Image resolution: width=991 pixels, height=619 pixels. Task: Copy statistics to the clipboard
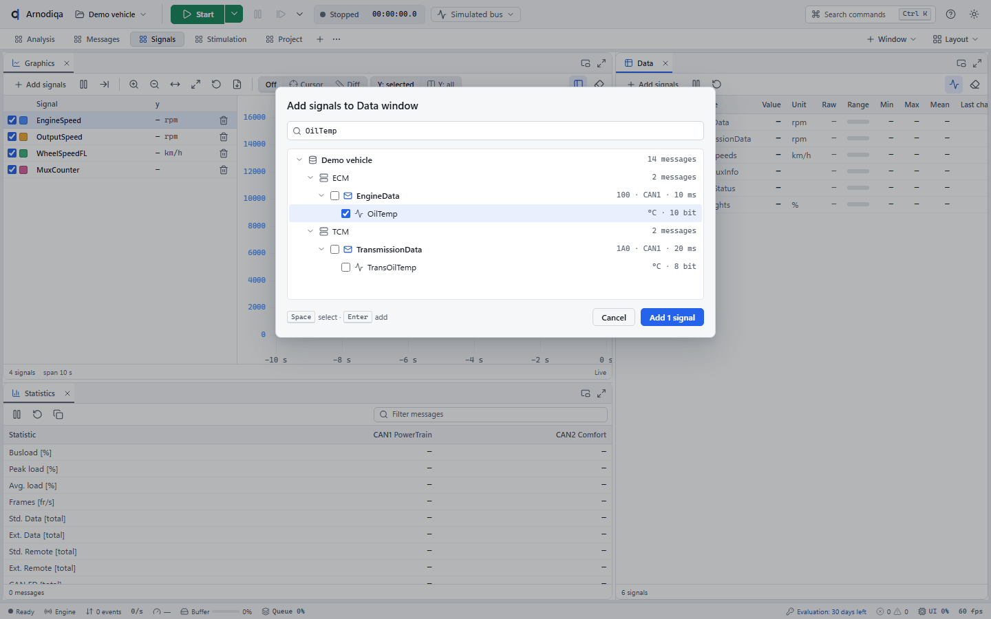58,415
